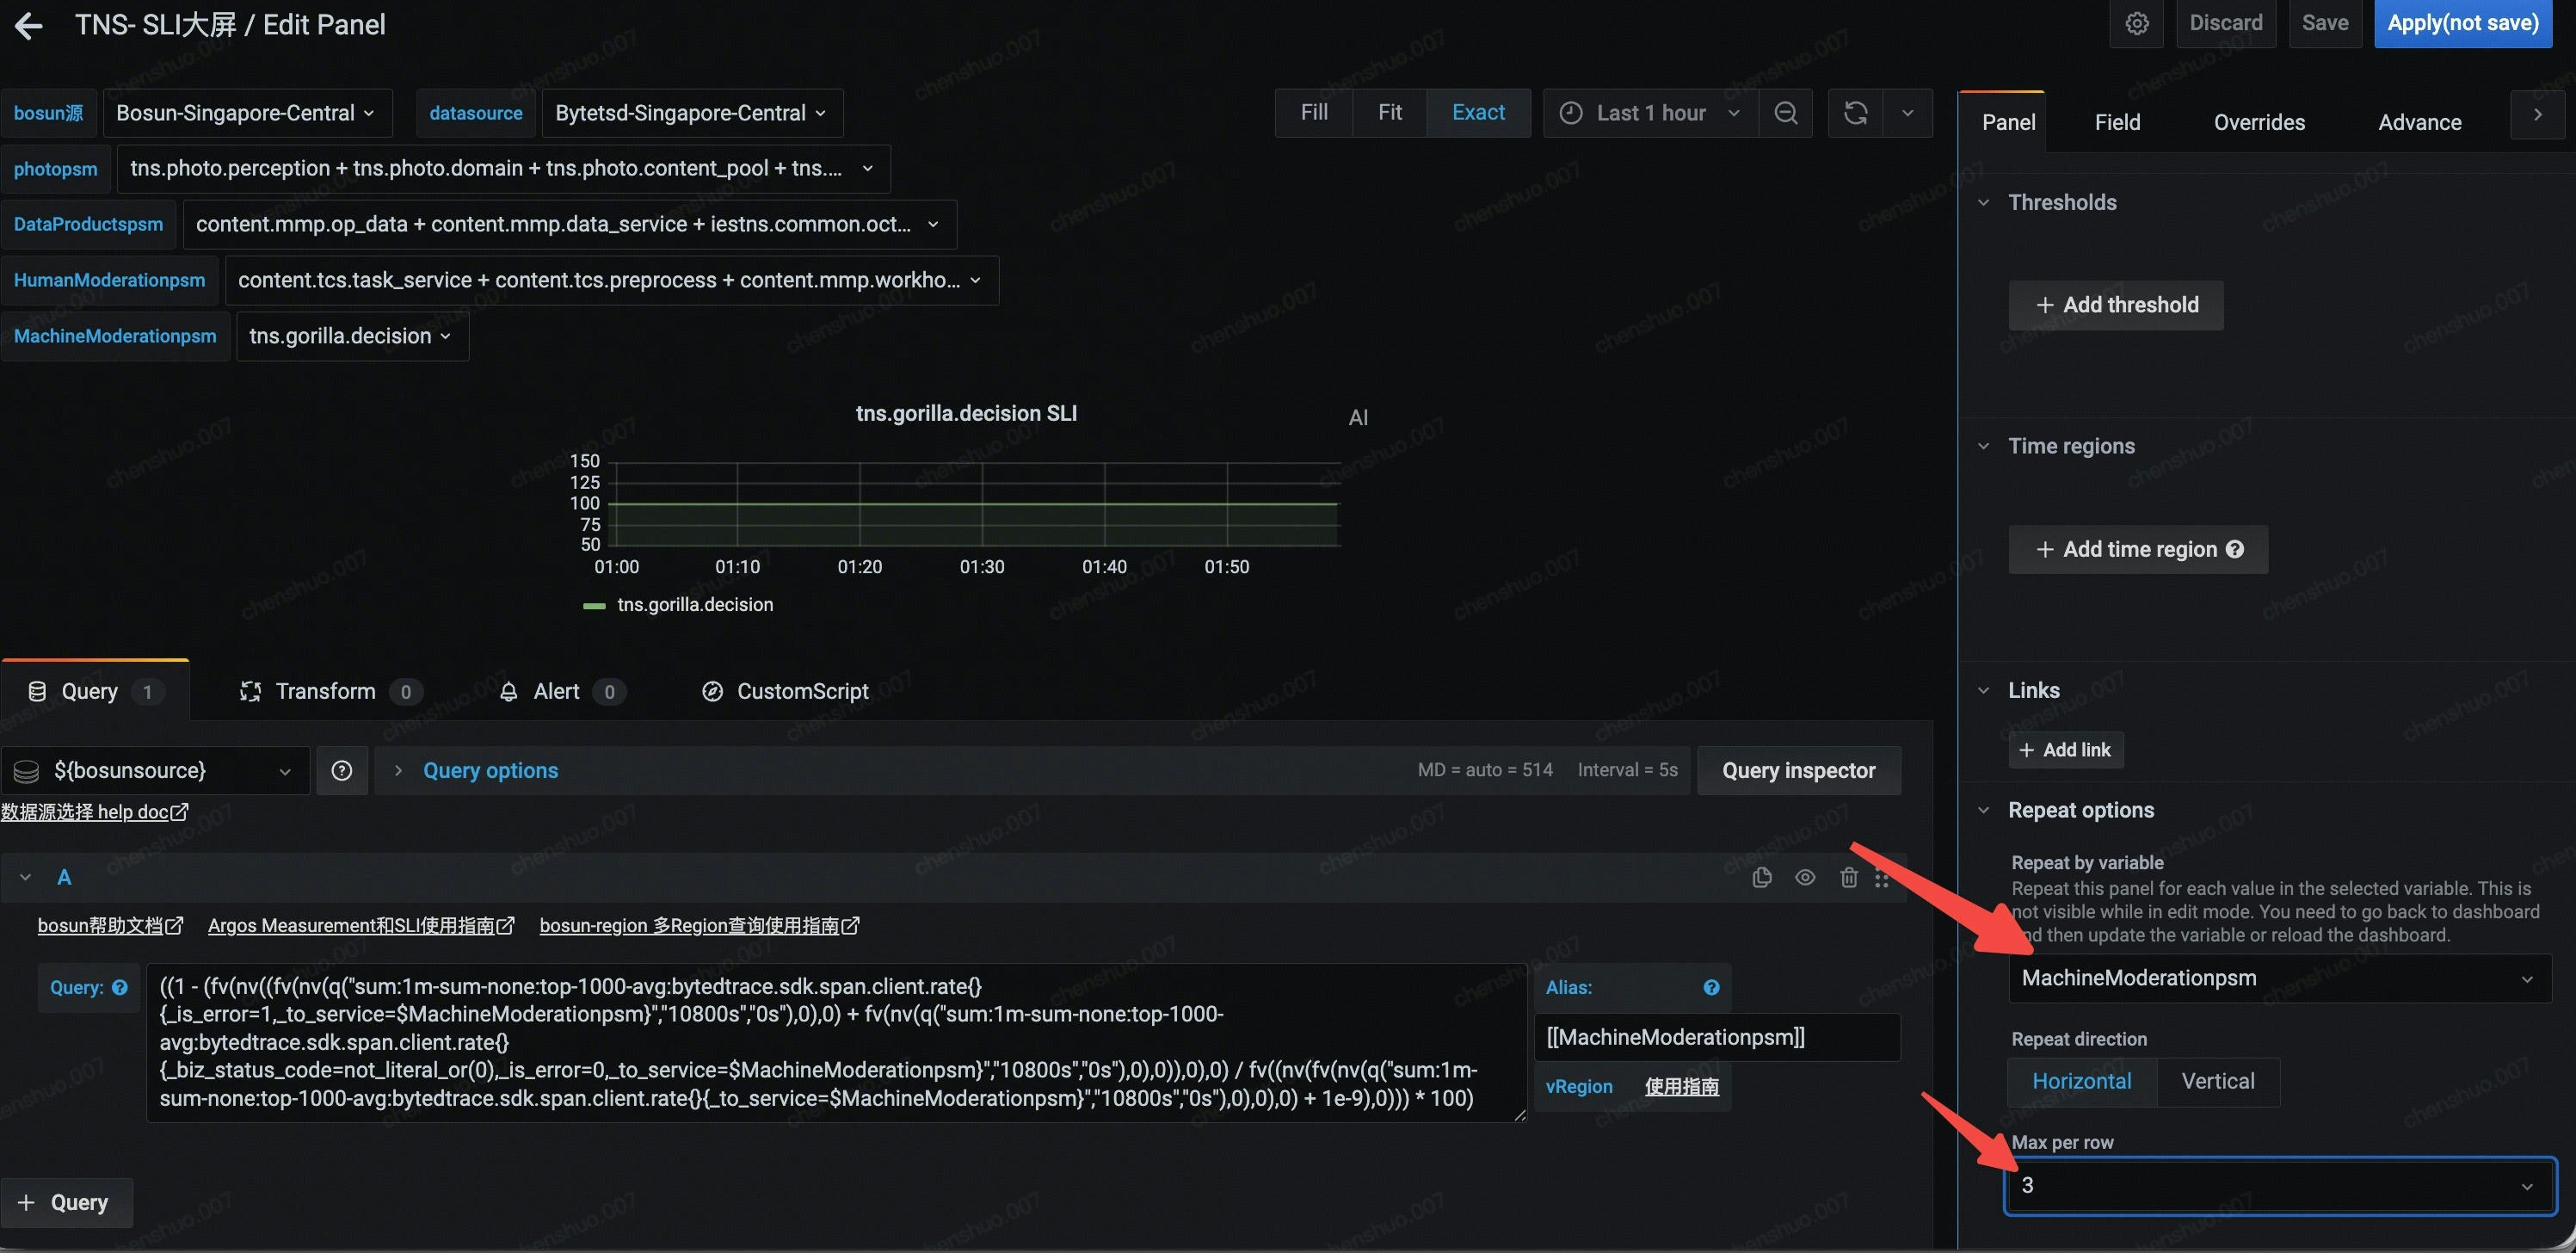Click the refresh dashboard icon
The height and width of the screenshot is (1253, 2576).
[x=1855, y=113]
